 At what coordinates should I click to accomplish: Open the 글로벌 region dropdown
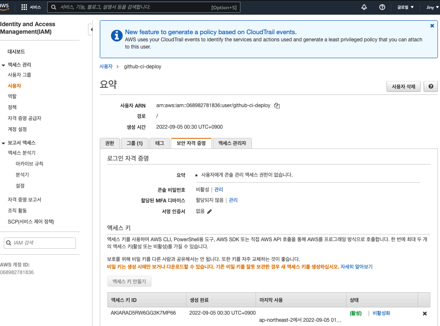click(x=405, y=7)
